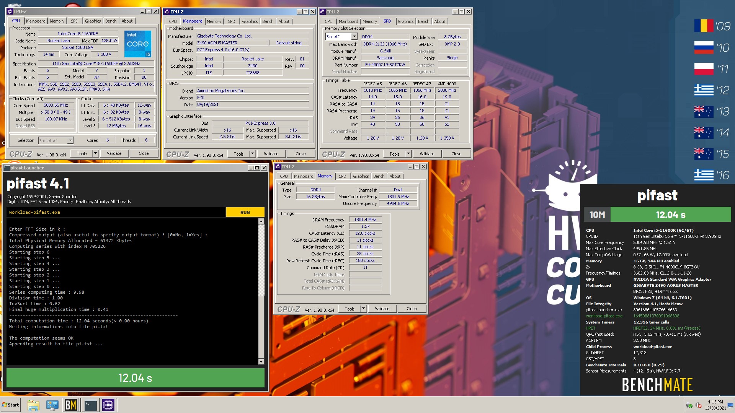The image size is (735, 413).
Task: Click the 2011 Poland flag icon
Action: click(704, 69)
